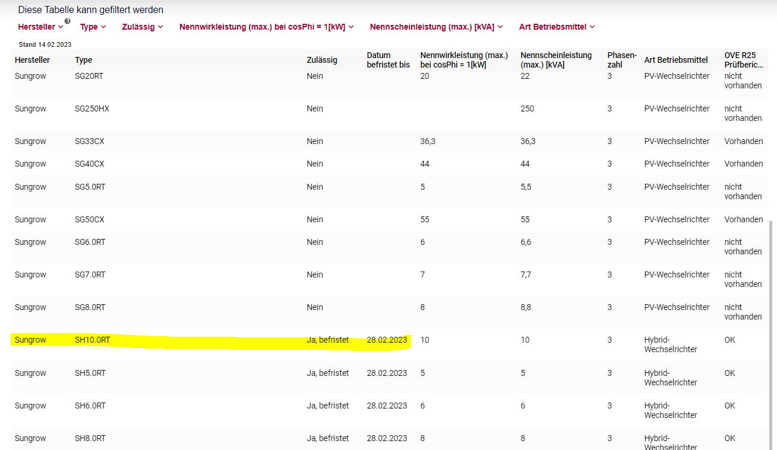Screen dimensions: 777x450
Task: Select the SG20RT type cell
Action: (89, 76)
